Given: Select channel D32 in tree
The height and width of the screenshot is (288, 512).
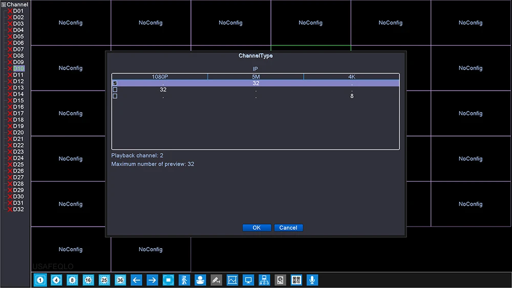Looking at the screenshot, I should point(18,209).
